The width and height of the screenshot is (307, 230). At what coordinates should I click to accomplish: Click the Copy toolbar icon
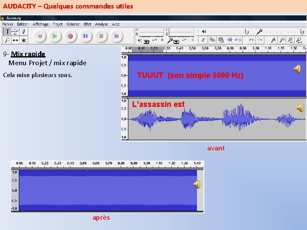pyautogui.click(x=212, y=40)
